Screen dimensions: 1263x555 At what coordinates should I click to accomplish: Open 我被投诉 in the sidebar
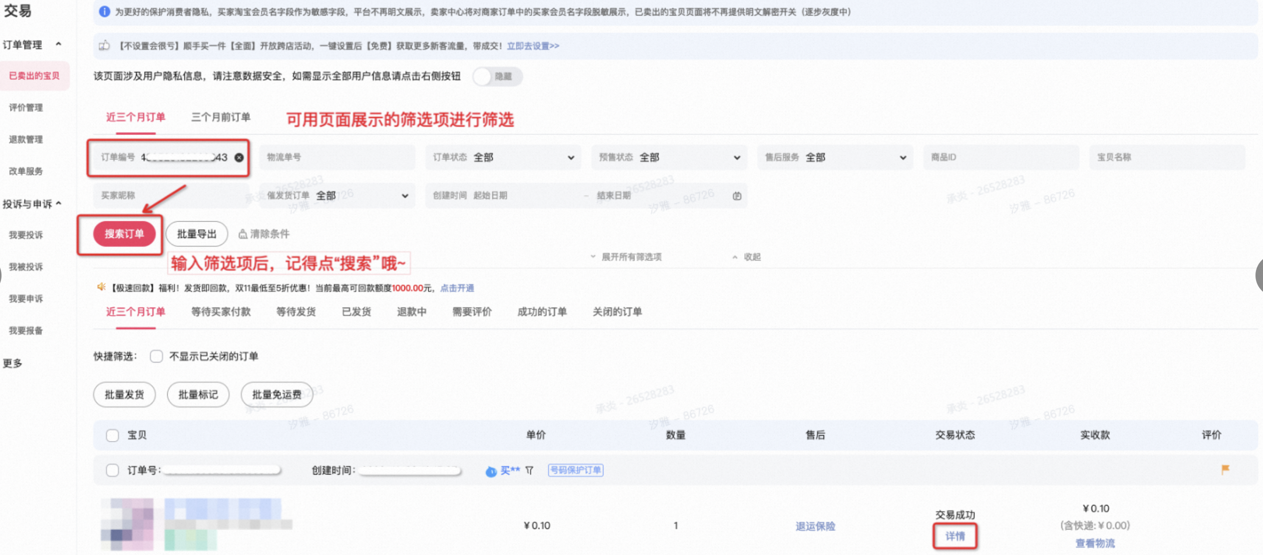(26, 267)
